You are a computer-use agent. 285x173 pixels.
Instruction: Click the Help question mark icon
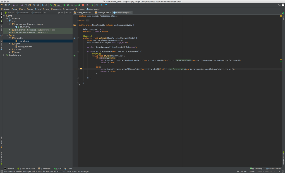click(106, 5)
